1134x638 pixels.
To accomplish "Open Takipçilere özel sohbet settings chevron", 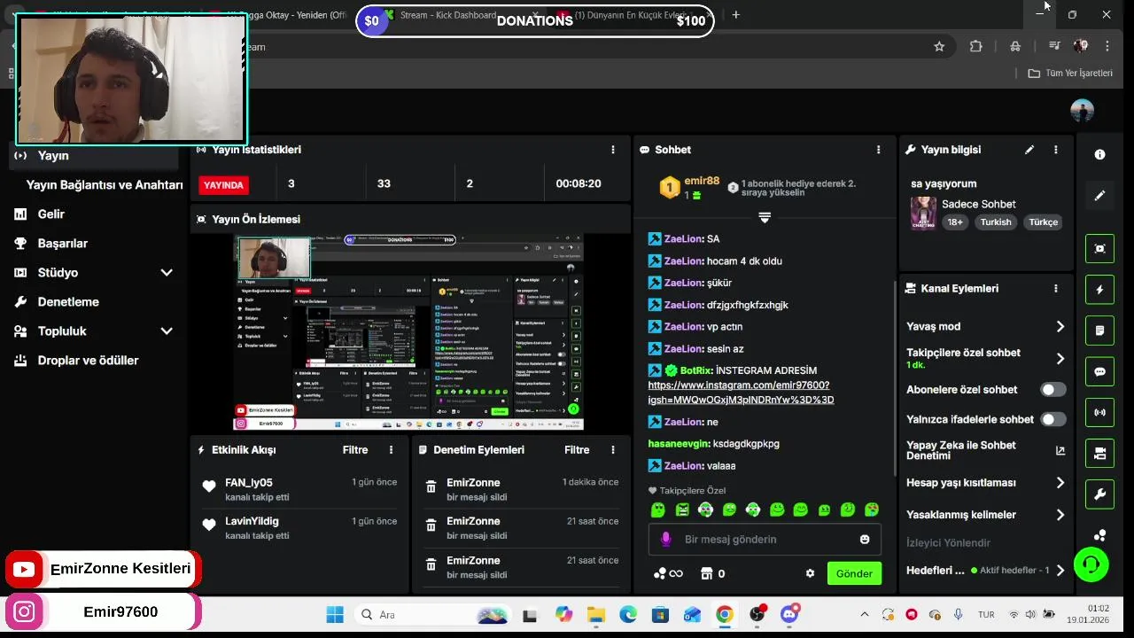I will 1060,358.
